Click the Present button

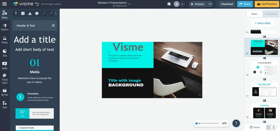coord(198,4)
